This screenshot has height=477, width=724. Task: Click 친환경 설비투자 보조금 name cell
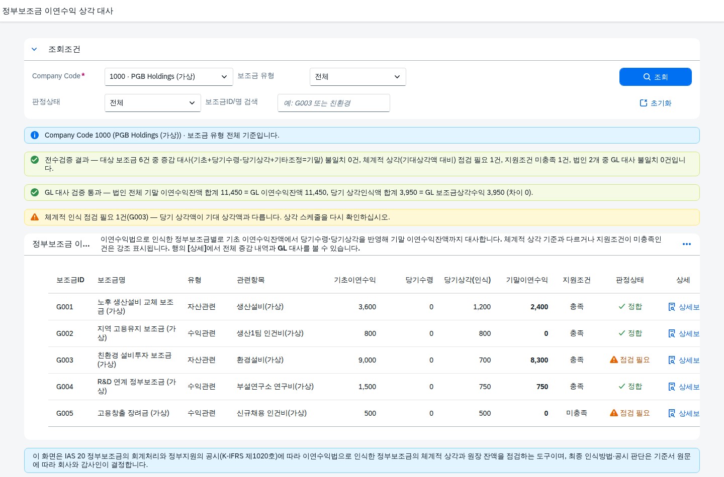click(135, 360)
